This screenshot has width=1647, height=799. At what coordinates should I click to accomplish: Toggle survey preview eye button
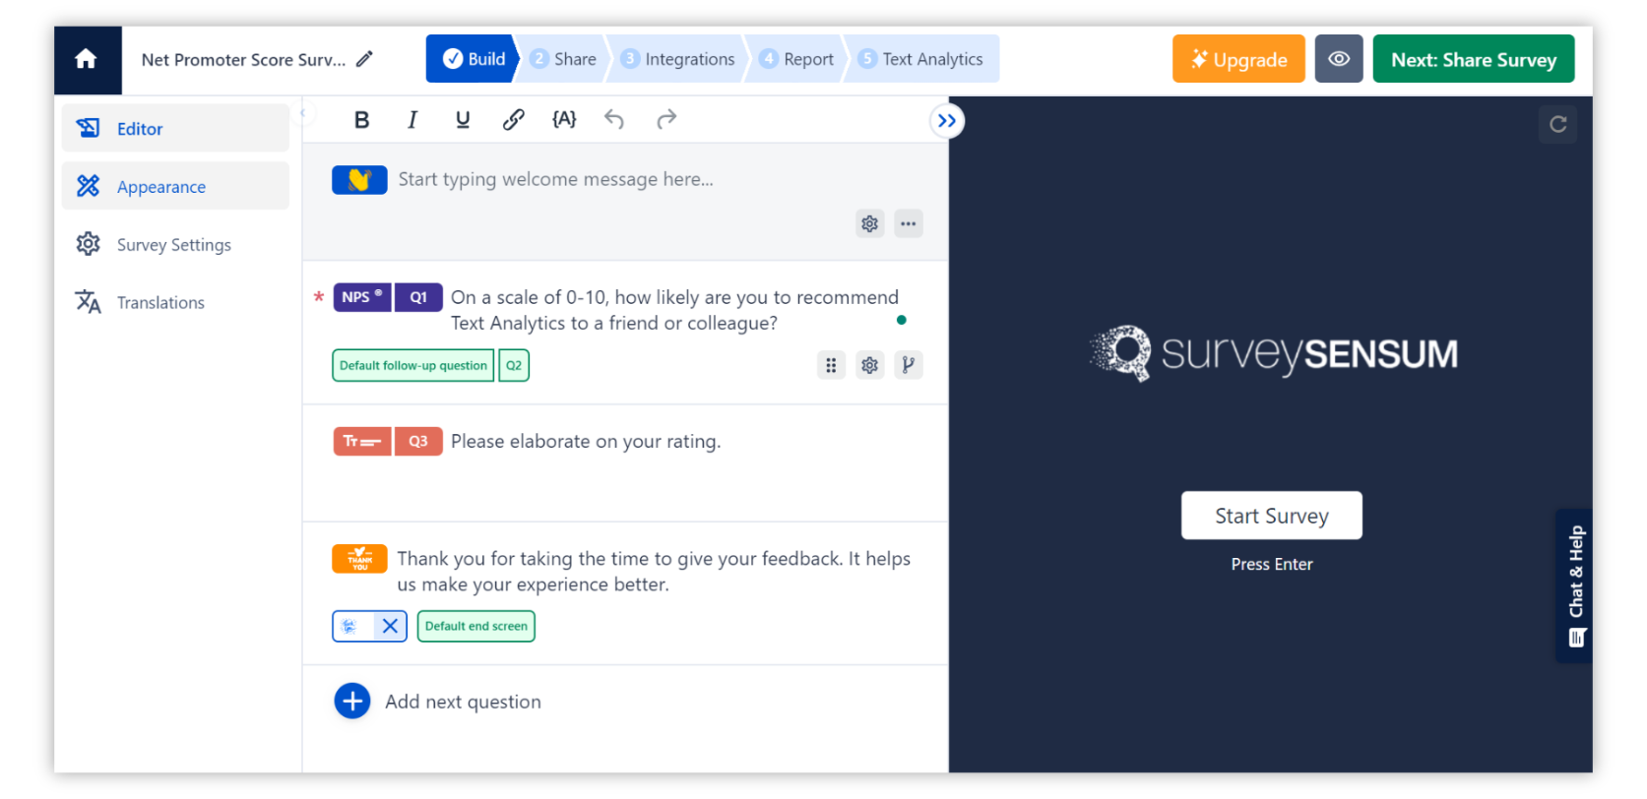[1338, 59]
